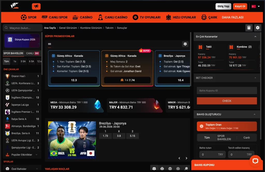265x172 pixels.
Task: Expand Popüler Etkinlikler in the sidebar
Action: coord(22,155)
